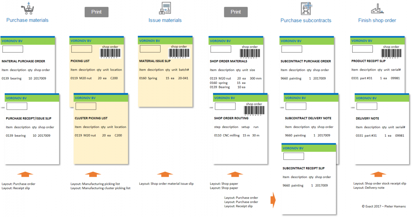Click the barcode on the Picking List
Image resolution: width=412 pixels, height=217 pixels.
click(x=111, y=54)
